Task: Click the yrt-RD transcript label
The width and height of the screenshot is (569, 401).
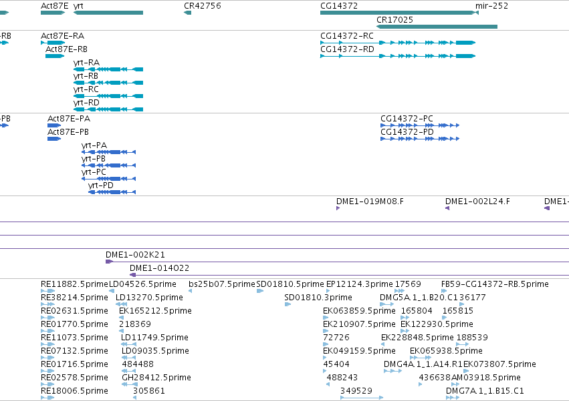Action: tap(86, 103)
